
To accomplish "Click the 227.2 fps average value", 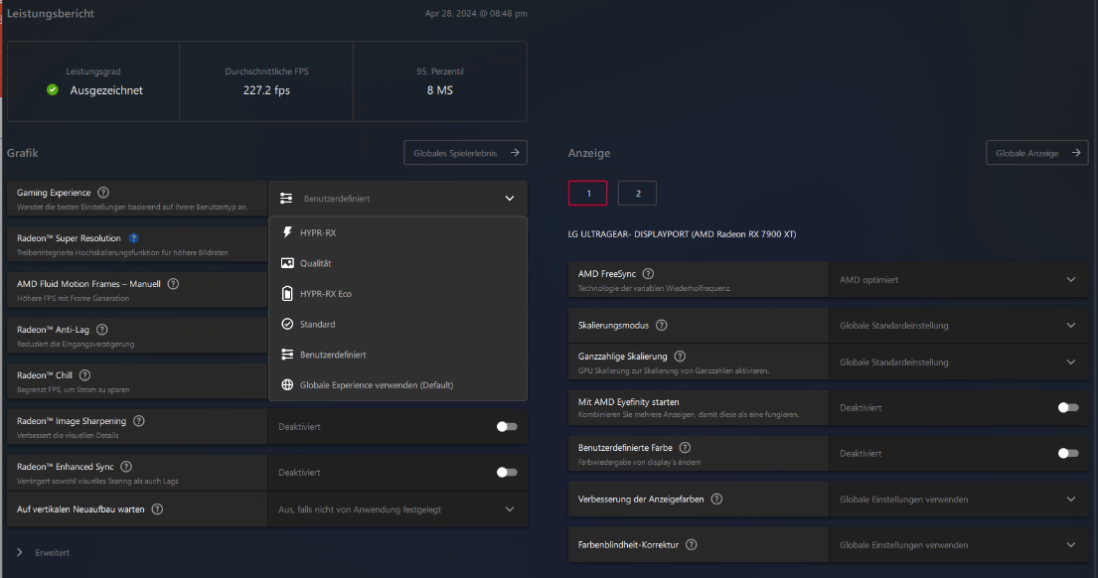I will (x=266, y=90).
